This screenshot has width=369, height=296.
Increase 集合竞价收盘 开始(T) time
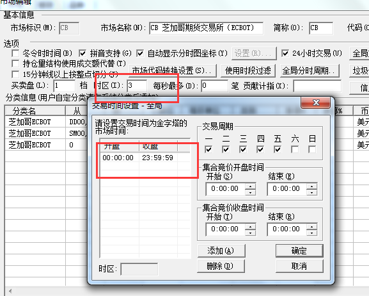point(251,227)
